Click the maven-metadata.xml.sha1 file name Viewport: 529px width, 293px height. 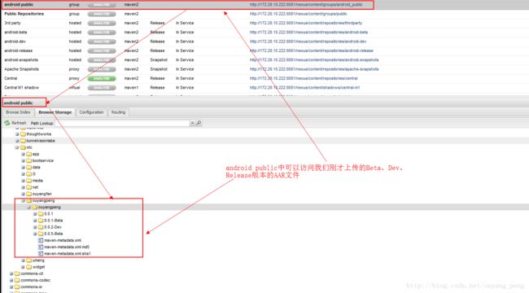tap(67, 253)
